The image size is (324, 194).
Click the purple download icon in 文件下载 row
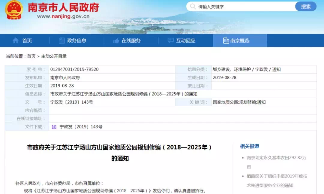54,127
